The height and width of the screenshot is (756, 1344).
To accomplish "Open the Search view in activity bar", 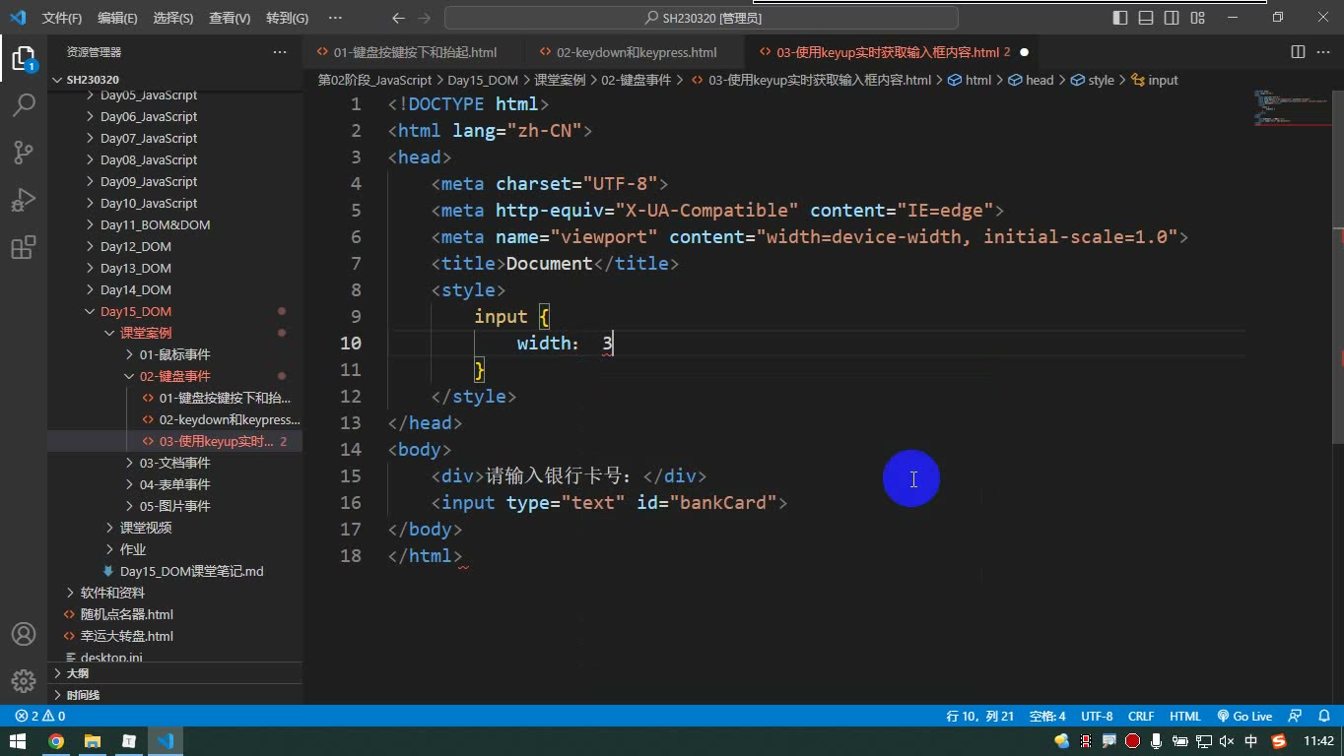I will (x=24, y=104).
